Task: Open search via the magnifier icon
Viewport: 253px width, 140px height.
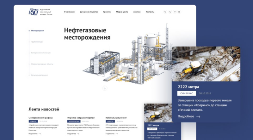Action: click(165, 12)
